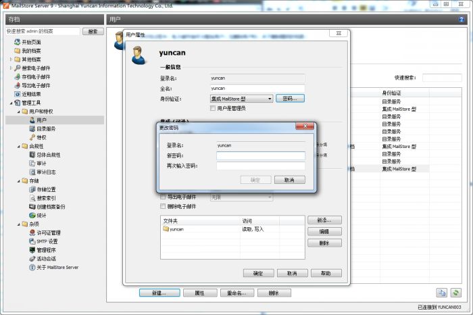This screenshot has width=473, height=315.
Task: Click 取消 in user properties dialog
Action: pos(293,273)
